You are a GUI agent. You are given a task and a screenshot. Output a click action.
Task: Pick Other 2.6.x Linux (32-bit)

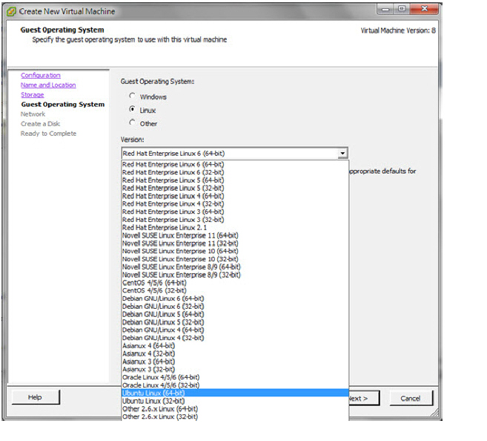pos(235,416)
